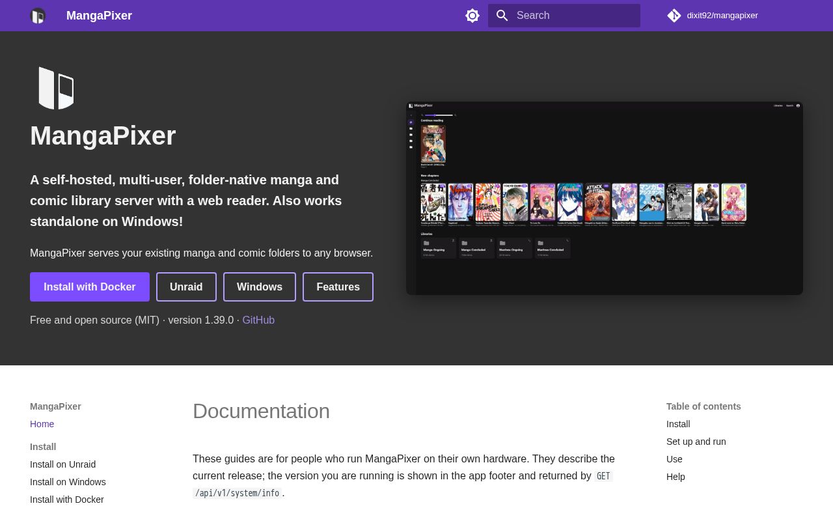Viewport: 833px width, 521px height.
Task: Click the git repository icon
Action: tap(674, 16)
